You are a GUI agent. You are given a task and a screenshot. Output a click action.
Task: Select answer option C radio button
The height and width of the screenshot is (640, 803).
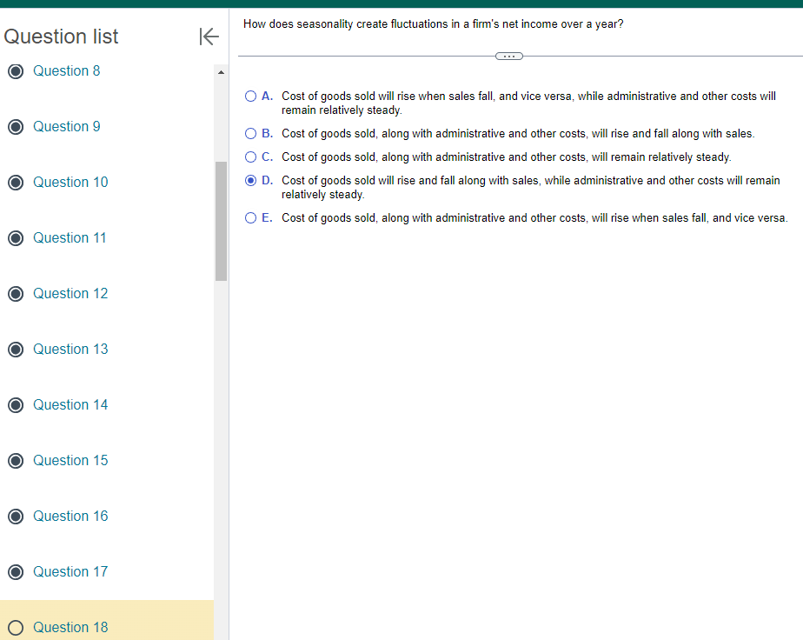click(250, 157)
